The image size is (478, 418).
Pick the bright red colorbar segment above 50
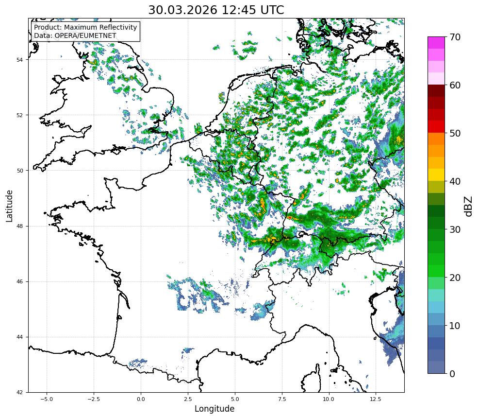(x=436, y=127)
